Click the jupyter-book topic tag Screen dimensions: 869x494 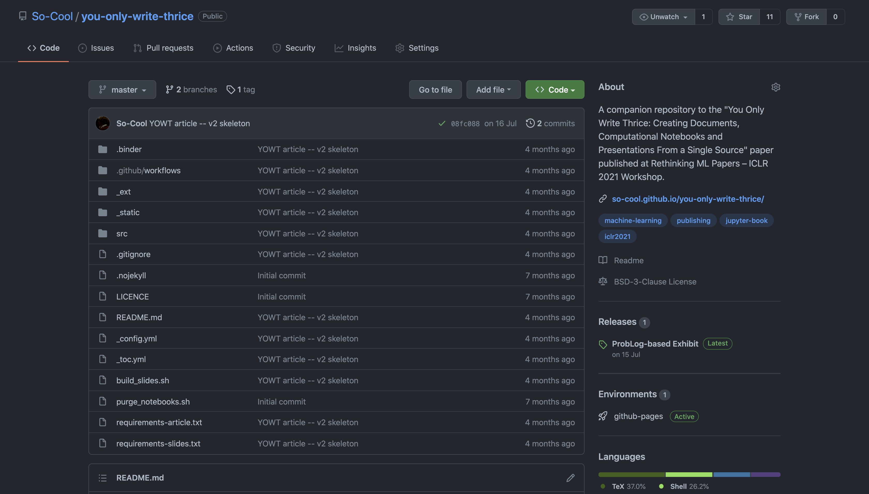[x=746, y=221]
